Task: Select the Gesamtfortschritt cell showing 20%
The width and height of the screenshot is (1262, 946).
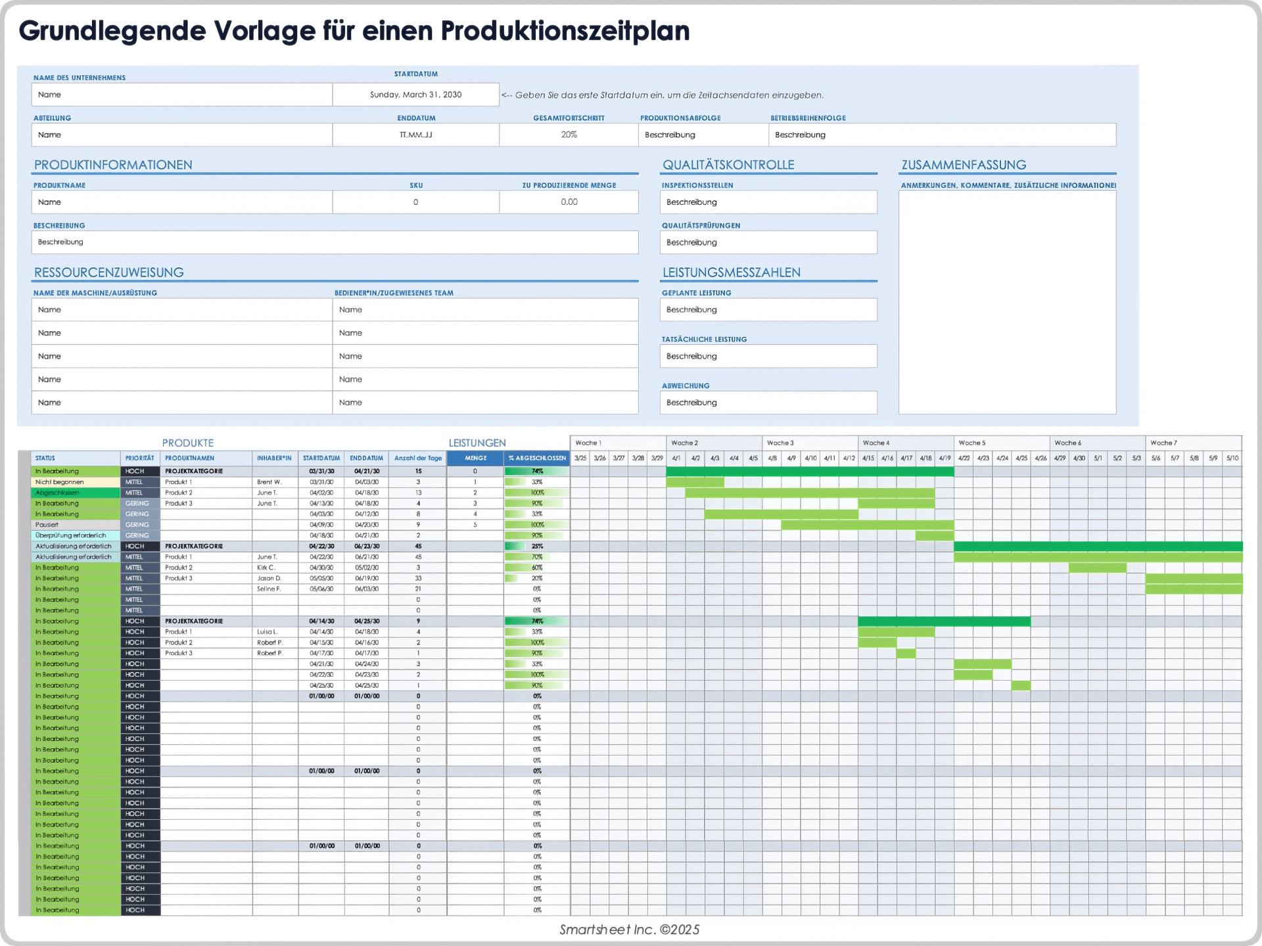Action: click(x=569, y=134)
